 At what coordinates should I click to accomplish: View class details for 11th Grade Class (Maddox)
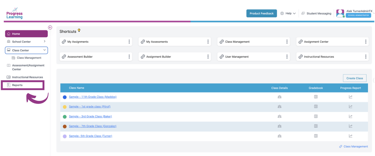coord(280,97)
